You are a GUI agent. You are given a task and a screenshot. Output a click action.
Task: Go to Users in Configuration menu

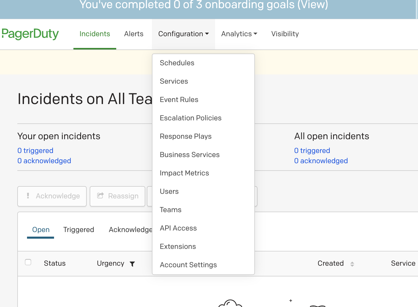point(169,191)
